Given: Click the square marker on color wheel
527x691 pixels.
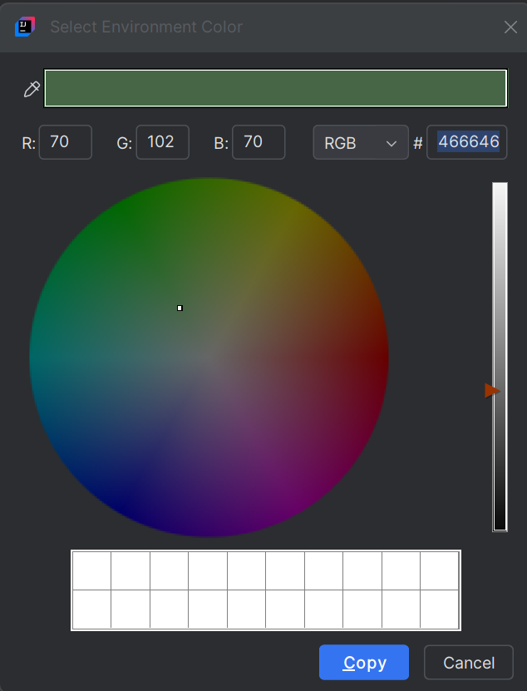Looking at the screenshot, I should coord(180,308).
